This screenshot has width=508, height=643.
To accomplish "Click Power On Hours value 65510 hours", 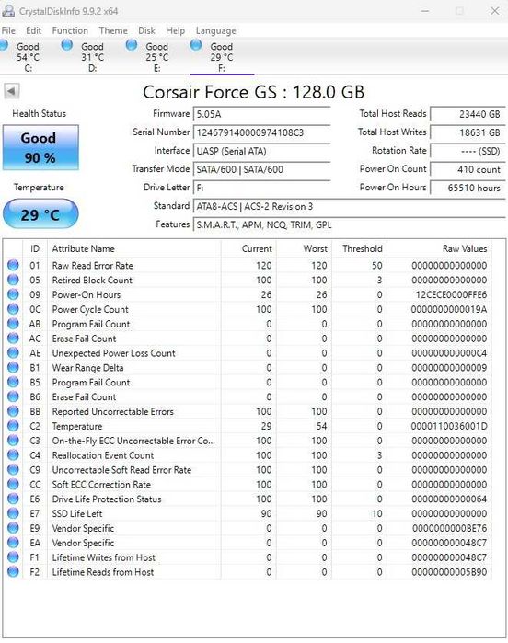I will tap(468, 188).
